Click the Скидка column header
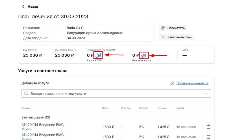This screenshot has width=226, height=140. [x=144, y=108]
